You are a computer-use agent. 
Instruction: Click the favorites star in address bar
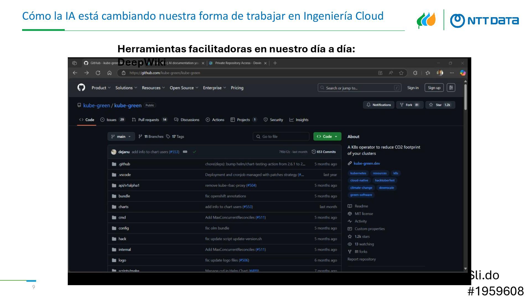(401, 73)
